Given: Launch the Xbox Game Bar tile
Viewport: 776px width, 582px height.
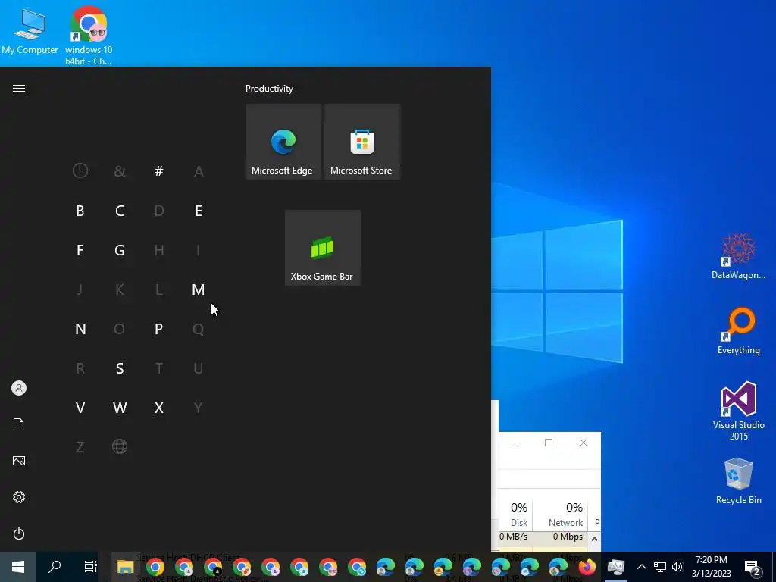Looking at the screenshot, I should (322, 248).
